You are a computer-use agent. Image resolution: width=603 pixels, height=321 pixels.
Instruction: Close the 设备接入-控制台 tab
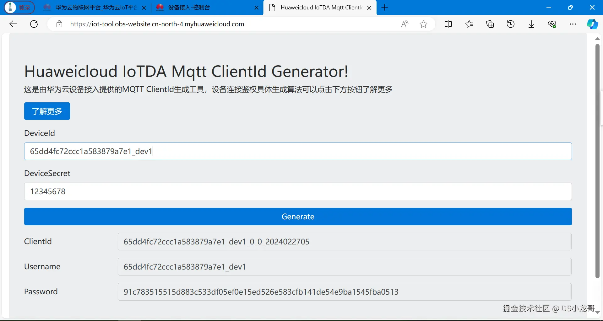tap(257, 8)
